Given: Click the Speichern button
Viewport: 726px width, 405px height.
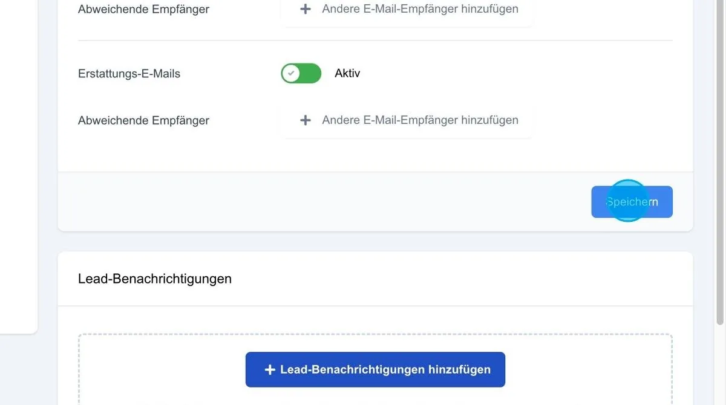Looking at the screenshot, I should pos(632,202).
